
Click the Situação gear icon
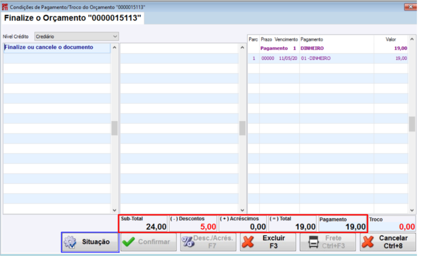pyautogui.click(x=70, y=242)
